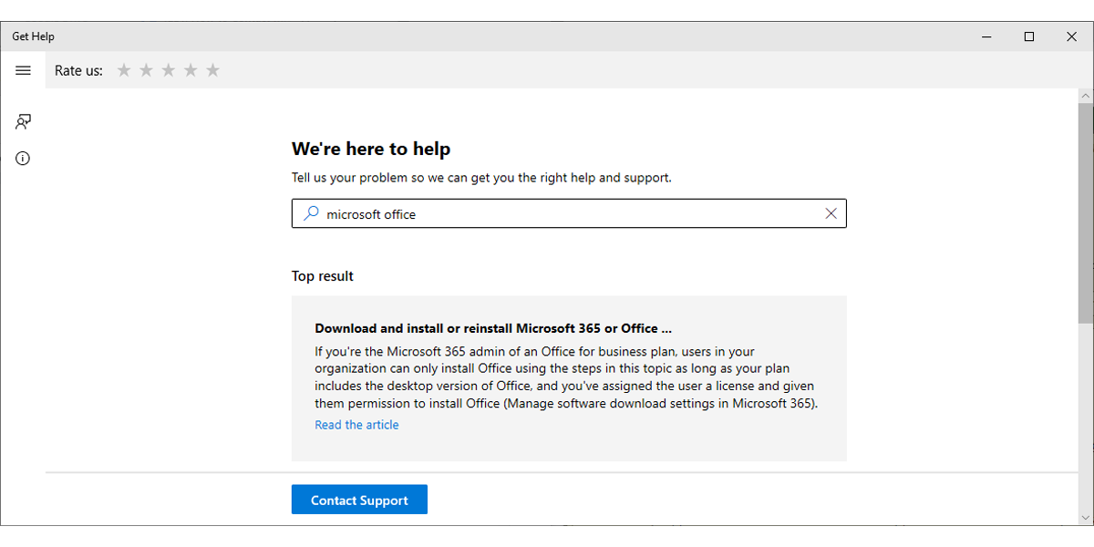Open the 'Read the article' link
The height and width of the screenshot is (547, 1094).
(356, 425)
